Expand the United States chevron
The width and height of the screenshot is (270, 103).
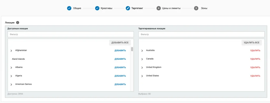click(x=142, y=76)
